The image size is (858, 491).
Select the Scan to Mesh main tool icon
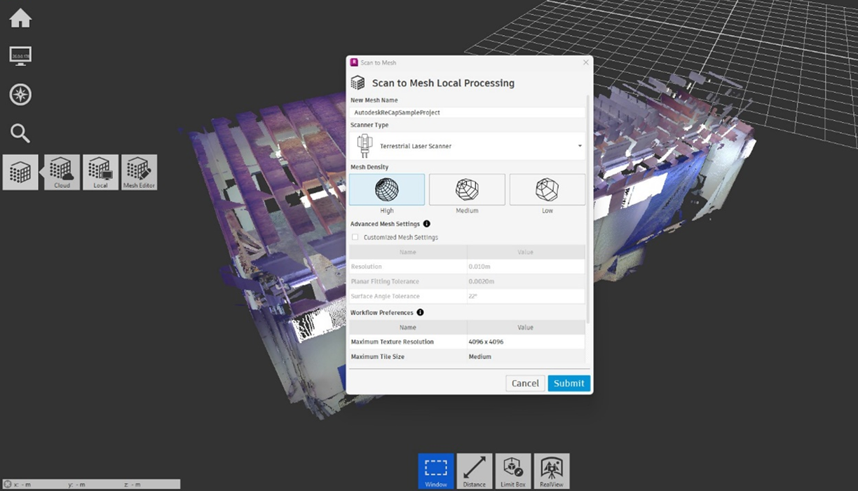(x=20, y=173)
